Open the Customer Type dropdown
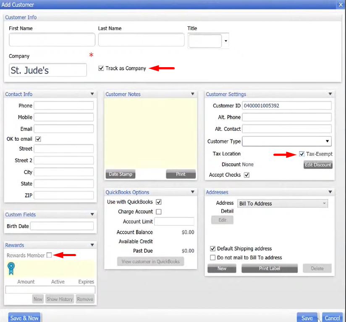This screenshot has height=322, width=346. tap(329, 141)
